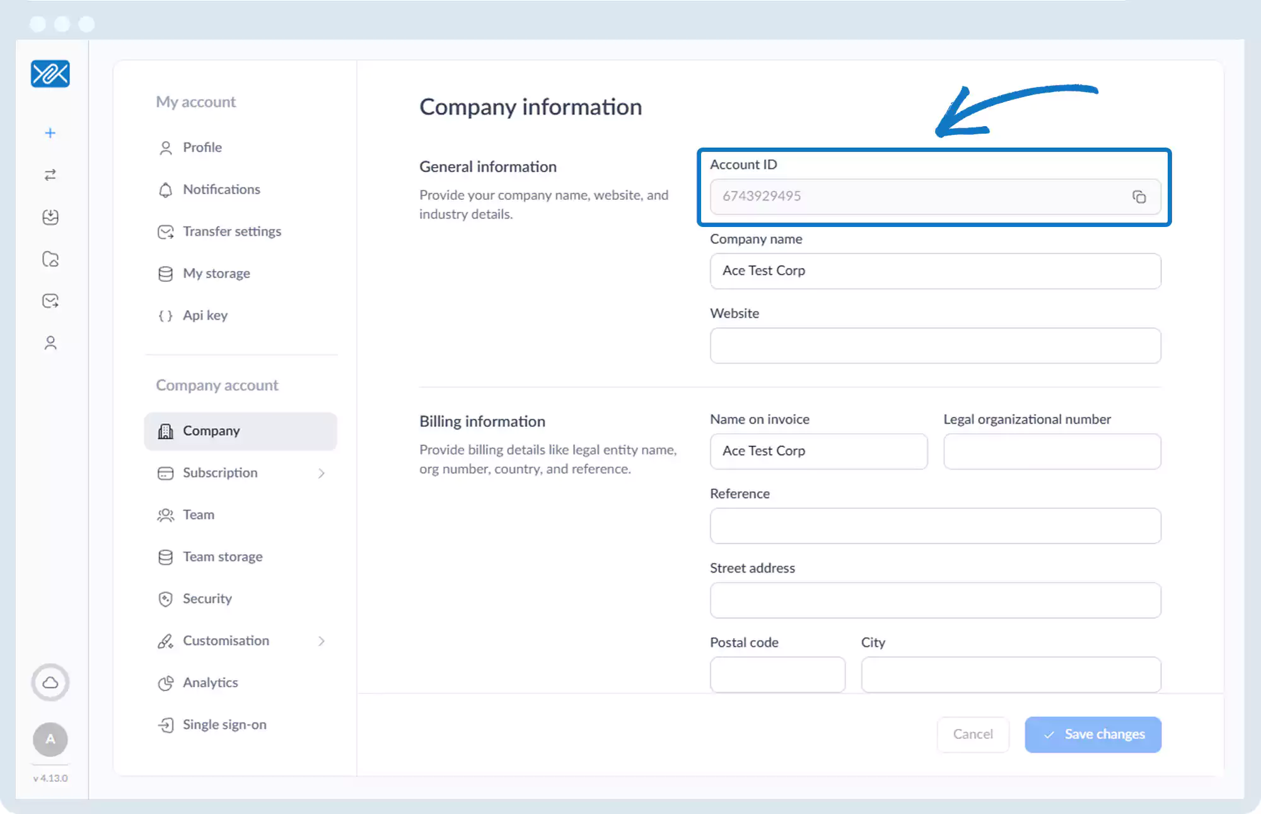Viewport: 1261px width, 814px height.
Task: Go to Notifications settings
Action: [x=221, y=189]
